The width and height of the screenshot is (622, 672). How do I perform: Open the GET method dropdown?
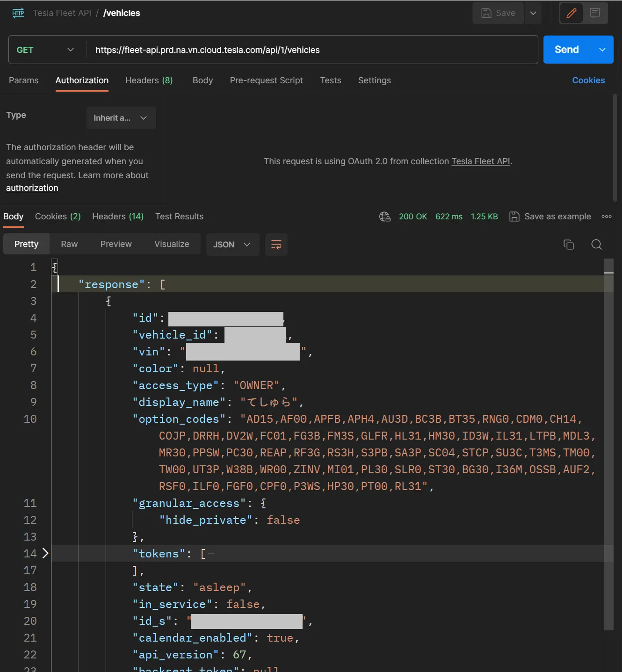point(45,50)
